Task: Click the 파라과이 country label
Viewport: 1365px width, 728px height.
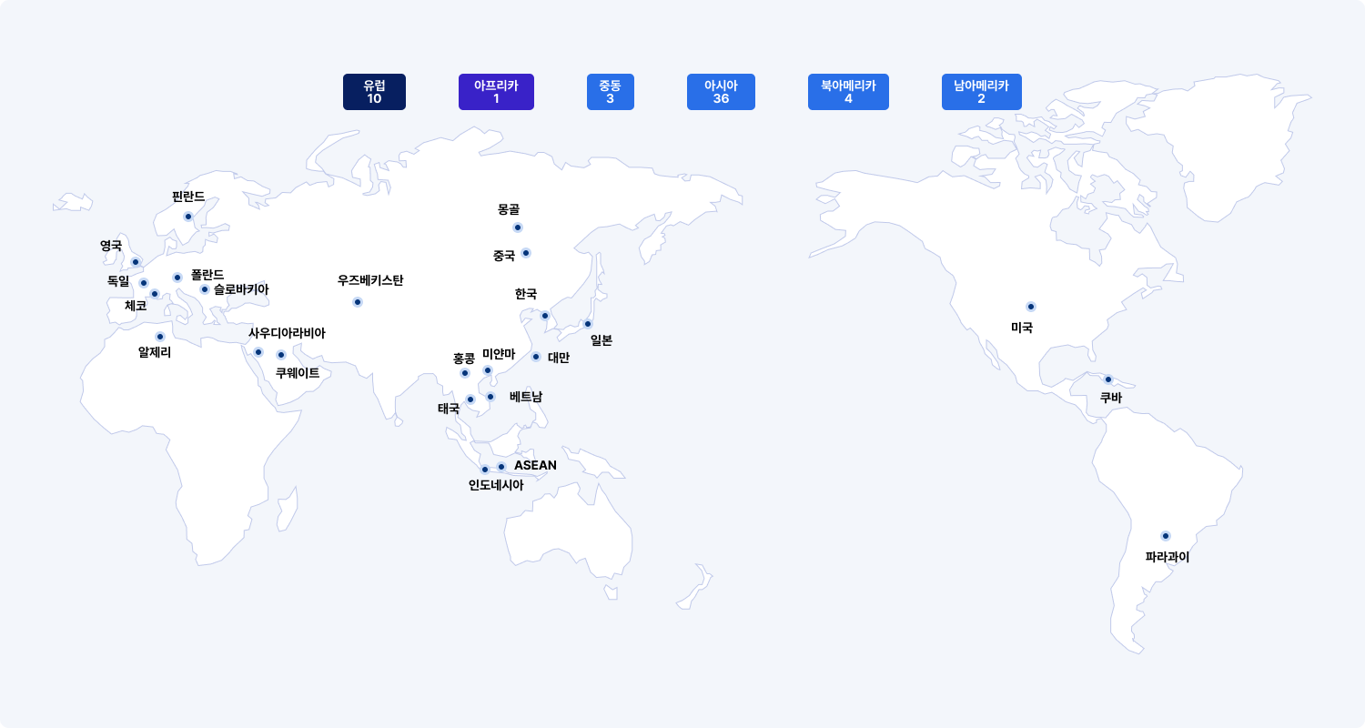Action: coord(1168,557)
